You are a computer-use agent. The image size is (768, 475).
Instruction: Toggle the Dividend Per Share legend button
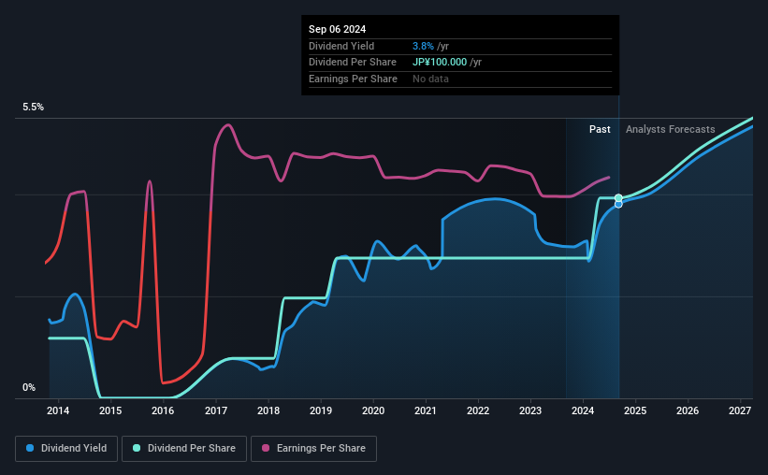point(184,449)
